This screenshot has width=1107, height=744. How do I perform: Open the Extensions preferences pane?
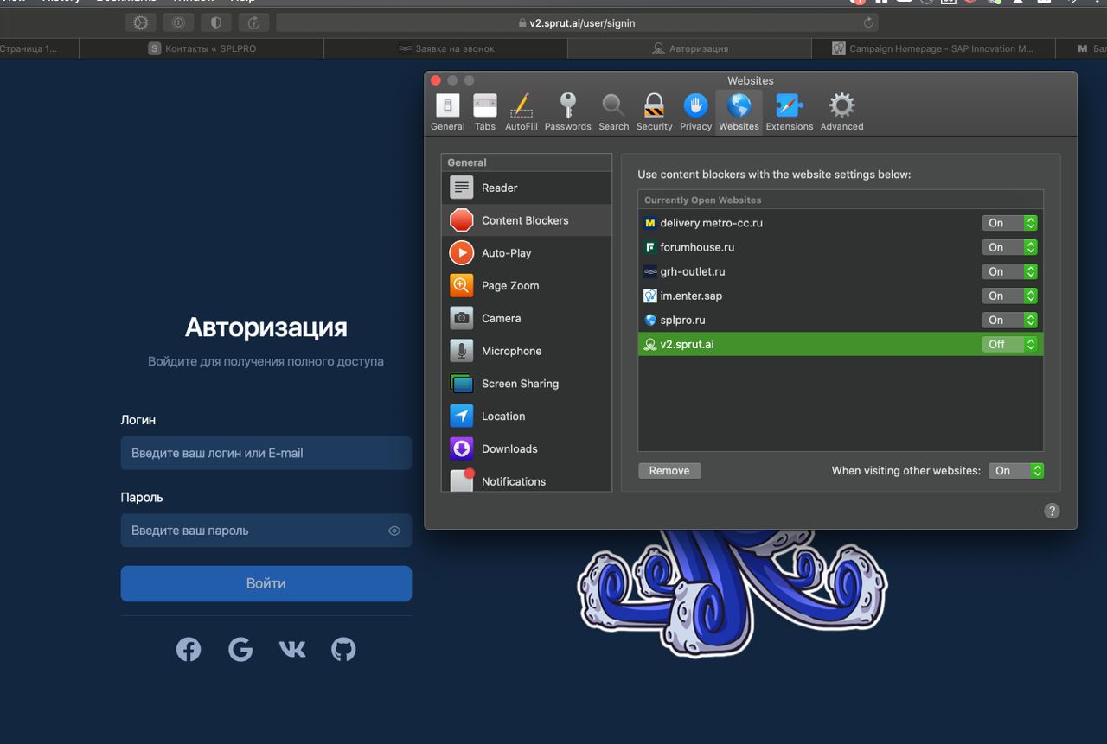pos(789,112)
